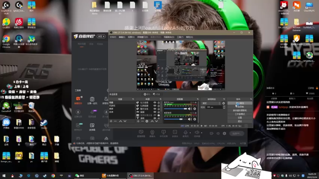The image size is (319, 179).
Task: Open the 桌面音频 audio settings gear
Action: (195, 119)
